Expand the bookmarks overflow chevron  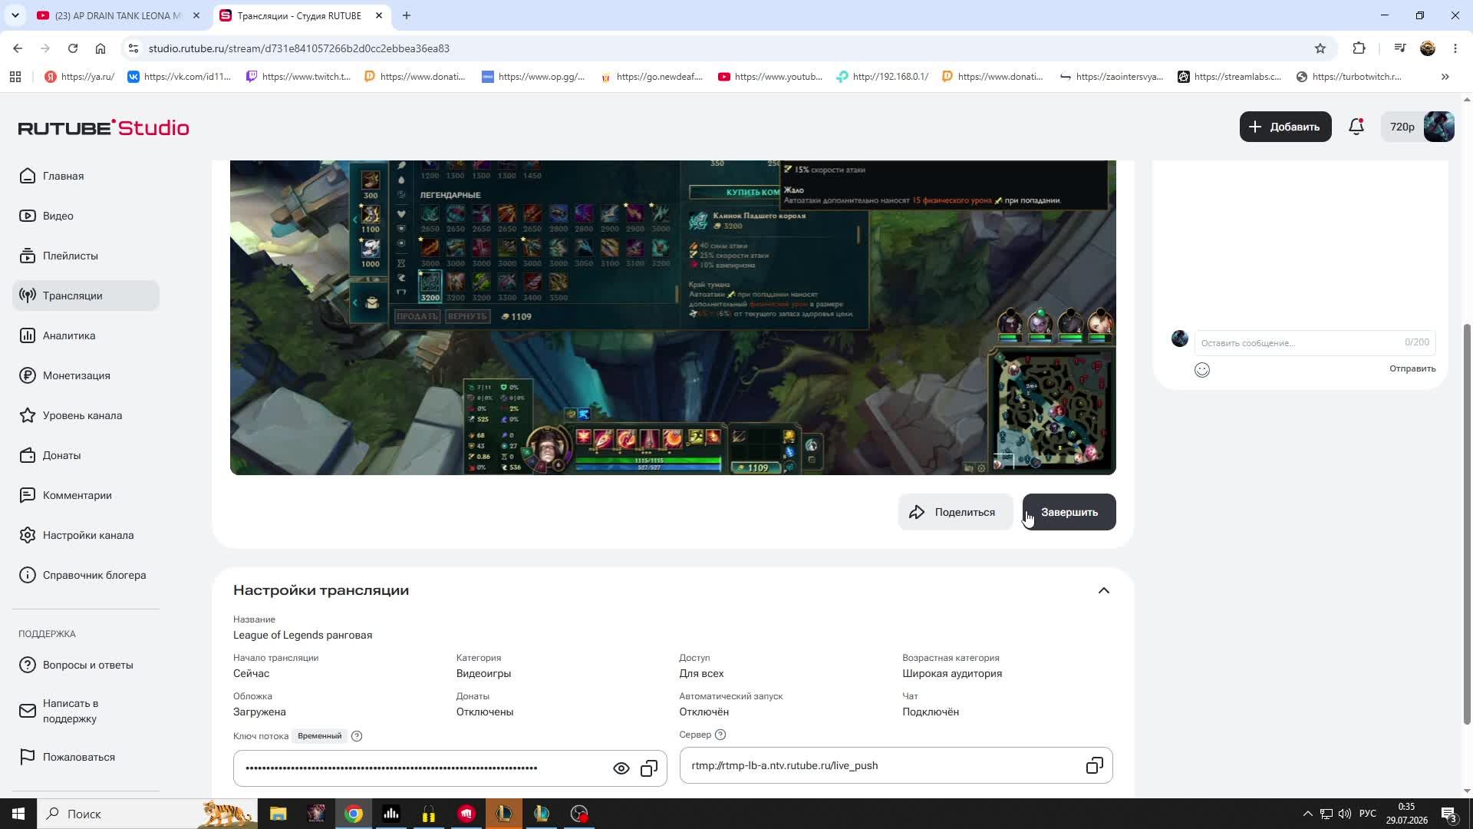tap(1445, 77)
